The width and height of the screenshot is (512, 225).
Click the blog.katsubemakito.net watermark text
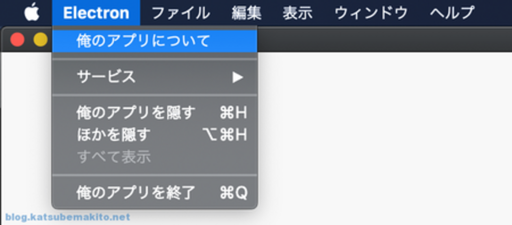(67, 217)
